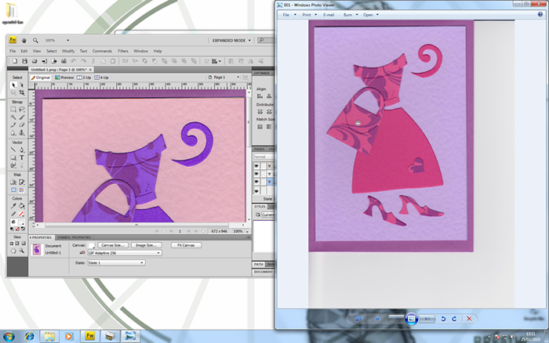This screenshot has height=343, width=549.
Task: Toggle visibility eye of the top layer
Action: click(x=256, y=165)
